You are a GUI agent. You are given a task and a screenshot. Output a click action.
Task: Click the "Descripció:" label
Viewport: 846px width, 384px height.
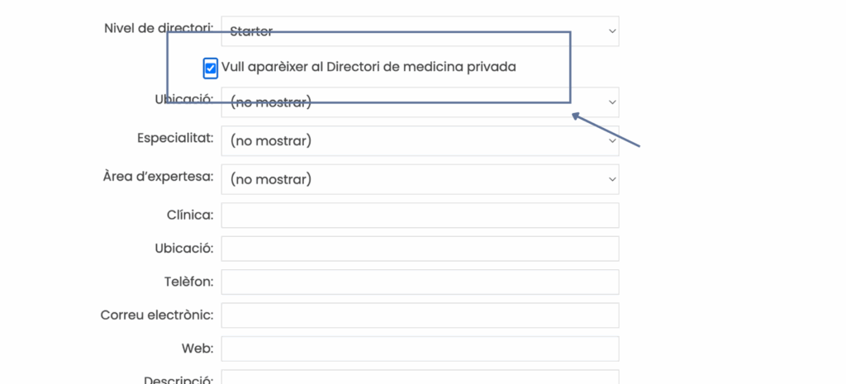point(178,380)
